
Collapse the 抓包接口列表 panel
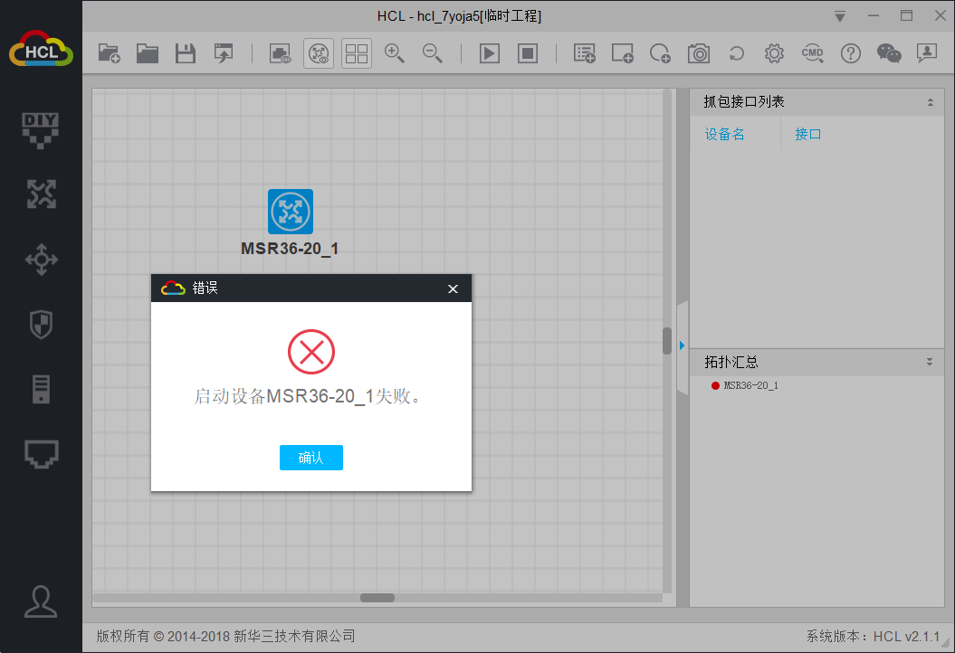pos(930,102)
